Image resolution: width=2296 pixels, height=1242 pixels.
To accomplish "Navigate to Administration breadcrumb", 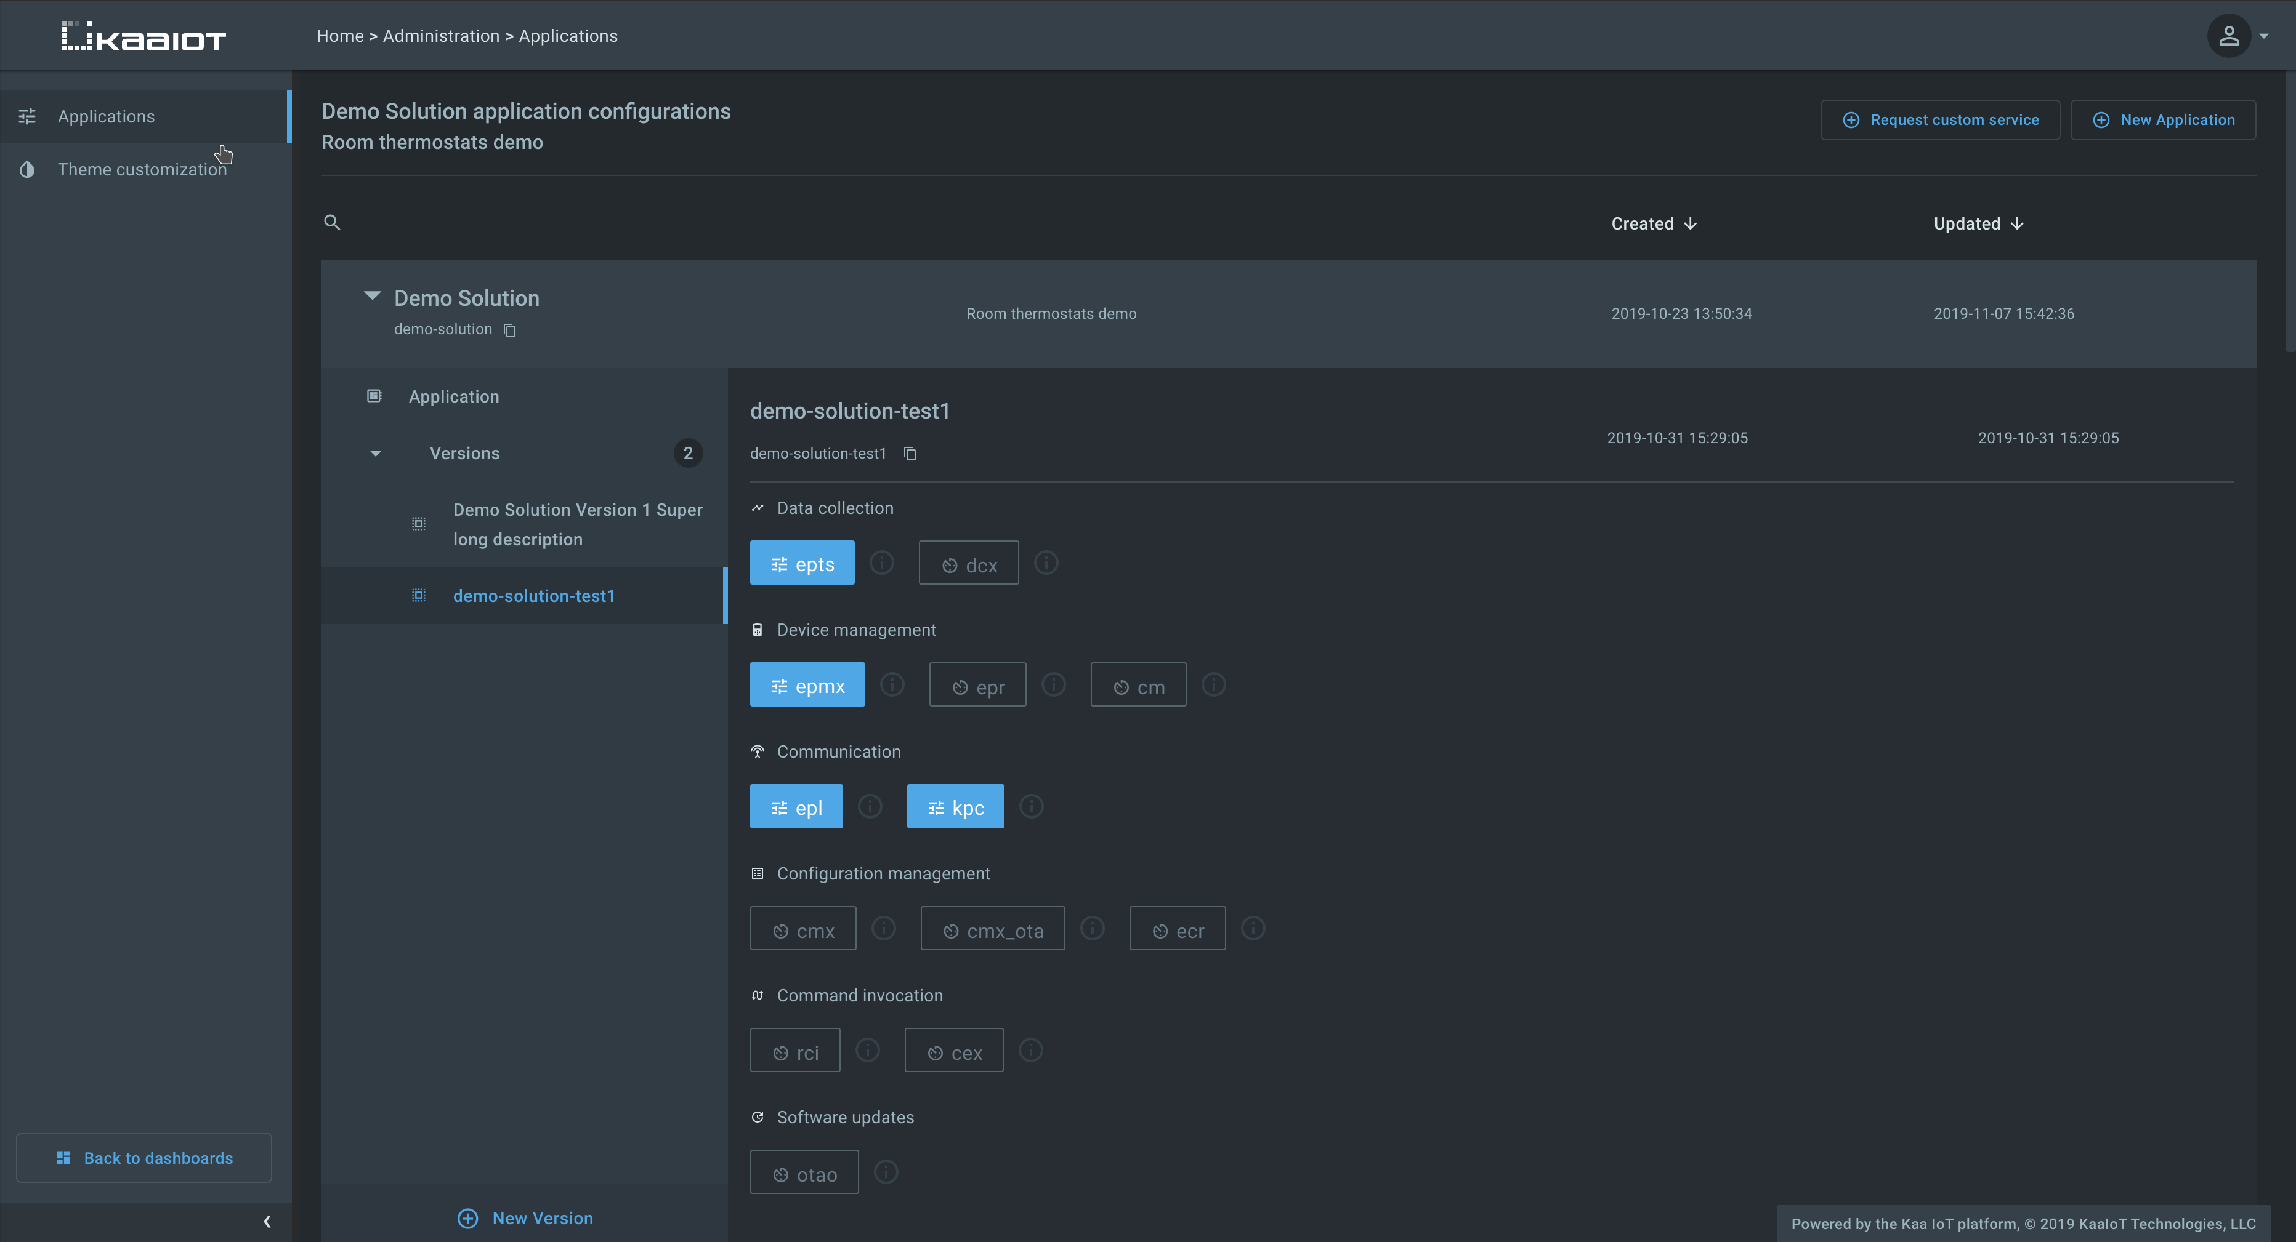I will click(x=441, y=36).
